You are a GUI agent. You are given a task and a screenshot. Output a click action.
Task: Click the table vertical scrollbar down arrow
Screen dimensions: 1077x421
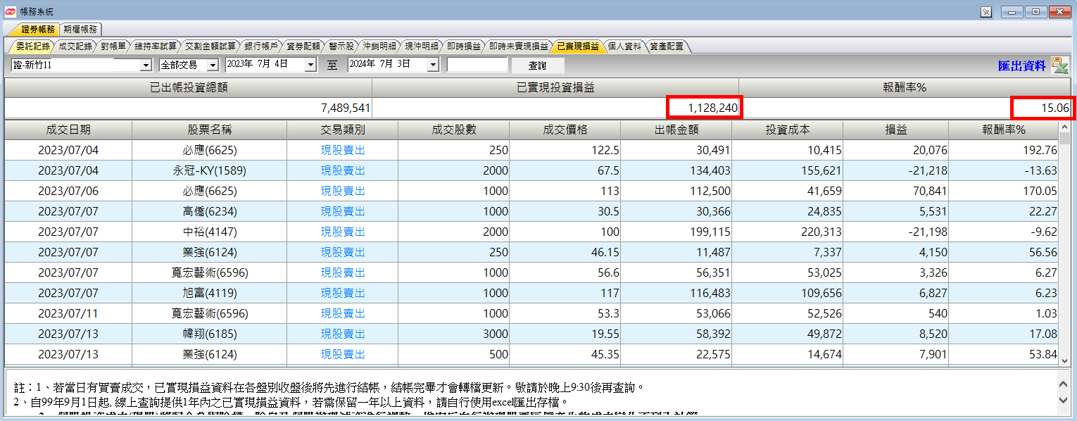point(1065,360)
